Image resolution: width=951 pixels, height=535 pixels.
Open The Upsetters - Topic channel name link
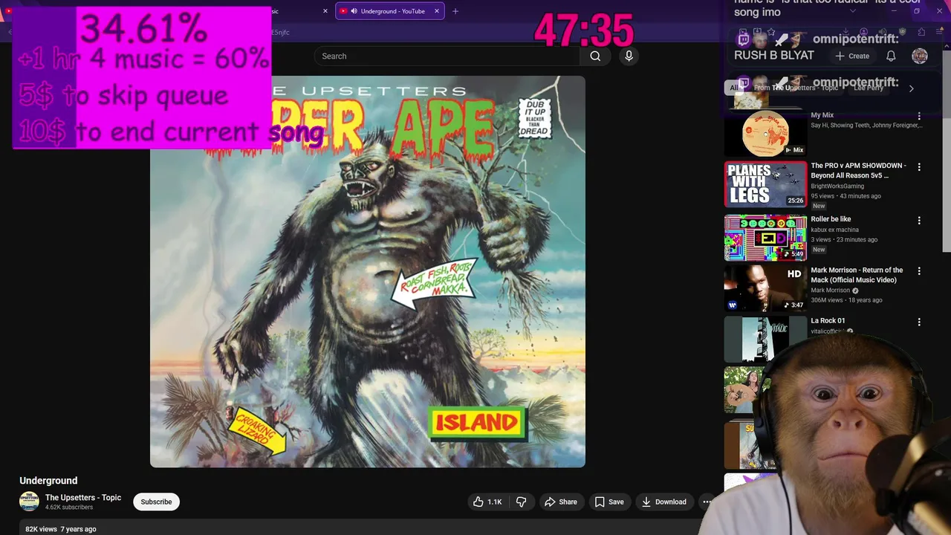[83, 498]
